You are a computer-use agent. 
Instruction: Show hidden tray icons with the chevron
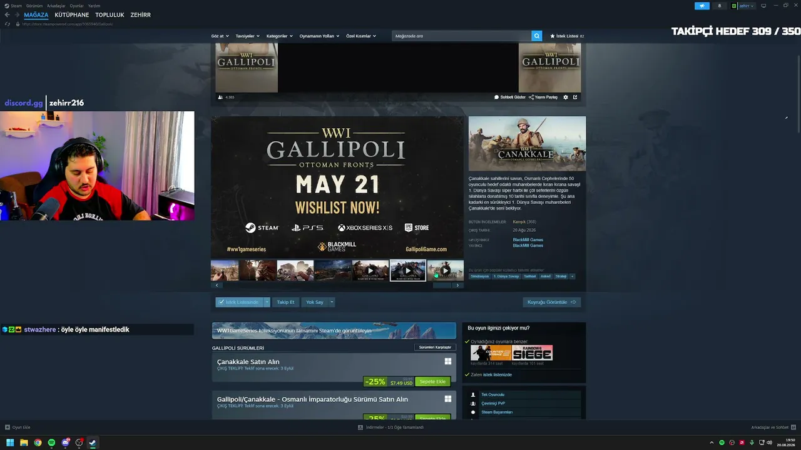[x=712, y=443]
